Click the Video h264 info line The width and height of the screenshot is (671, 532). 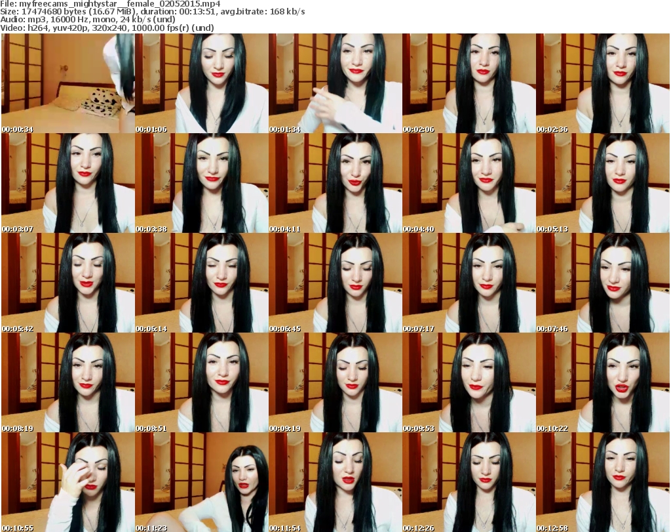[107, 28]
